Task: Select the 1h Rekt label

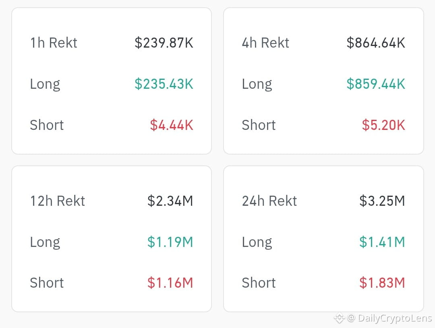Action: pos(54,43)
